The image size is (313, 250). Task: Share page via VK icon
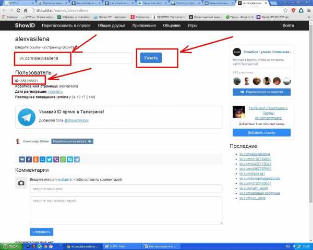coord(22,159)
